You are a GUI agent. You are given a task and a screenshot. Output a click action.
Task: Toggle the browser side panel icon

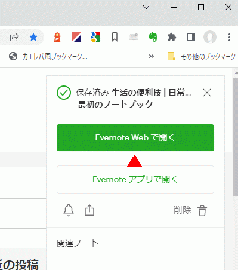click(191, 37)
